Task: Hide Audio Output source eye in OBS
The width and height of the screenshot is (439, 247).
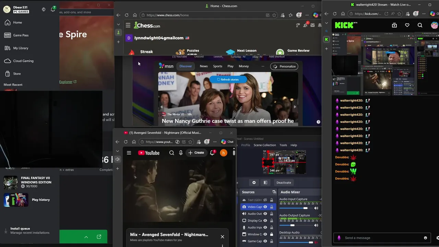Action: [x=265, y=214]
